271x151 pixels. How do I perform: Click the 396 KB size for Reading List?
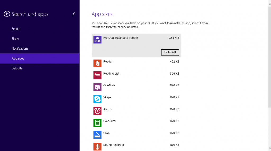tap(174, 74)
